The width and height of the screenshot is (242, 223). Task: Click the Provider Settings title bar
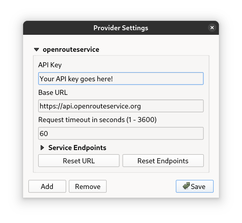(x=121, y=28)
